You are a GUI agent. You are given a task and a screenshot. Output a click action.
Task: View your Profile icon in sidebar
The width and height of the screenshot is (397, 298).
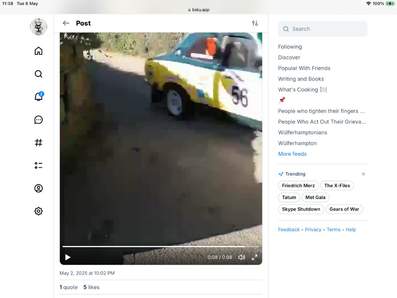click(x=38, y=188)
